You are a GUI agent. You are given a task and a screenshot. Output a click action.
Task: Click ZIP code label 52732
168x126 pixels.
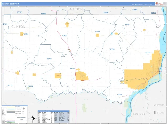click(x=148, y=52)
